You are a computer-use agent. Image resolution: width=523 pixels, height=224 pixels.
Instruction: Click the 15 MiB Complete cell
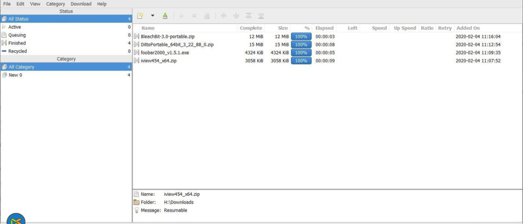click(x=256, y=44)
